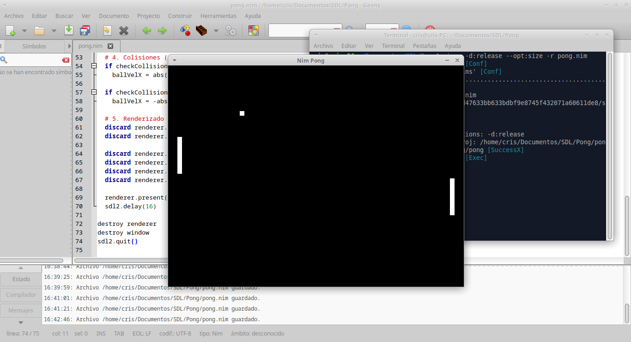
Task: Open the Mensajes message tab
Action: tap(21, 311)
